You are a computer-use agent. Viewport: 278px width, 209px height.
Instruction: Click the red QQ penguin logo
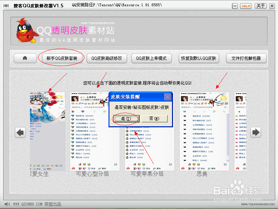(x=27, y=30)
